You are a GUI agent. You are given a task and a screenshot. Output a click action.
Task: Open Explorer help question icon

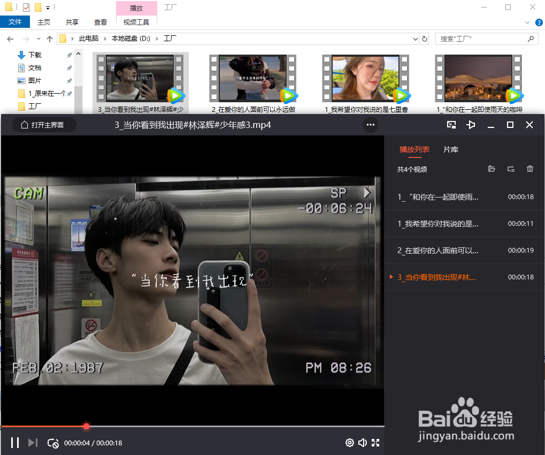pyautogui.click(x=539, y=22)
